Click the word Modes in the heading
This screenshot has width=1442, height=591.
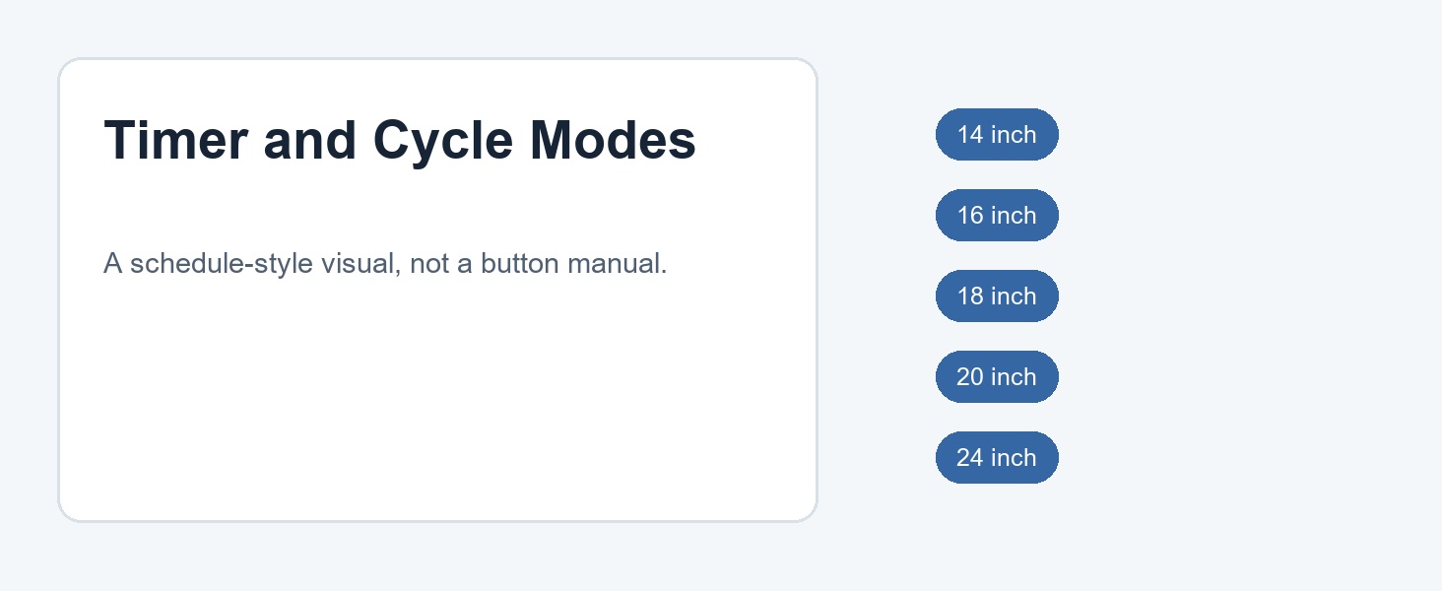point(613,139)
